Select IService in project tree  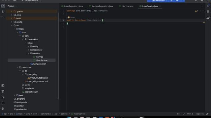click(x=40, y=57)
